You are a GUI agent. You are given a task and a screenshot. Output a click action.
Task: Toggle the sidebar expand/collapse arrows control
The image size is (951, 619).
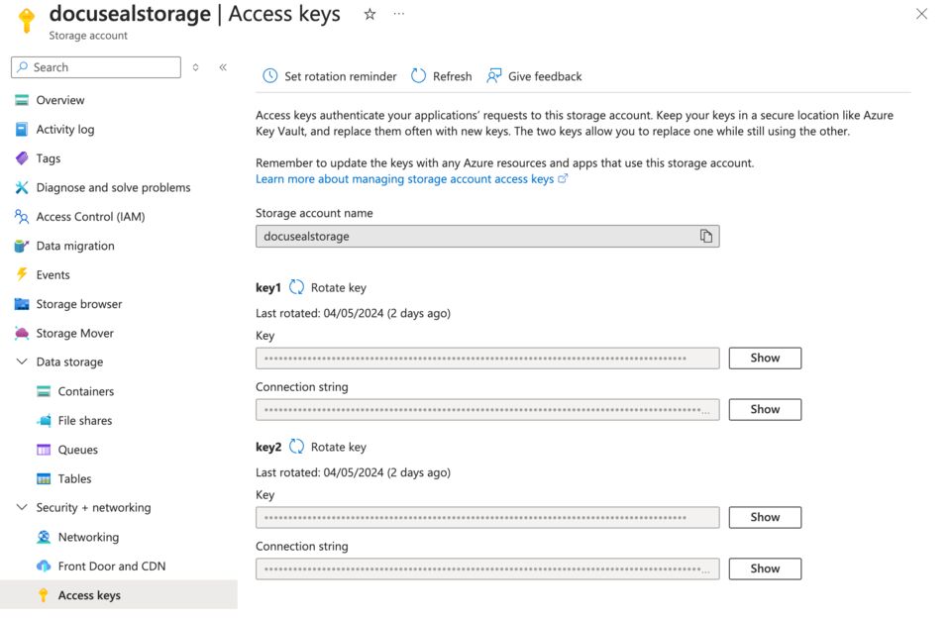(195, 67)
